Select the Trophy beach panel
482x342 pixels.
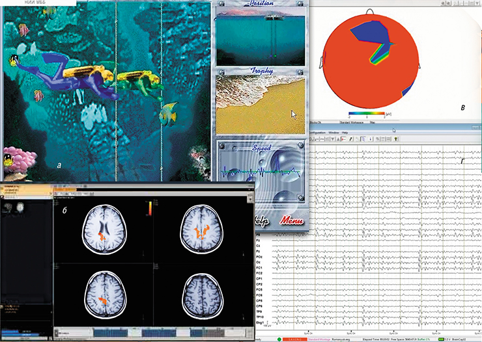(261, 105)
